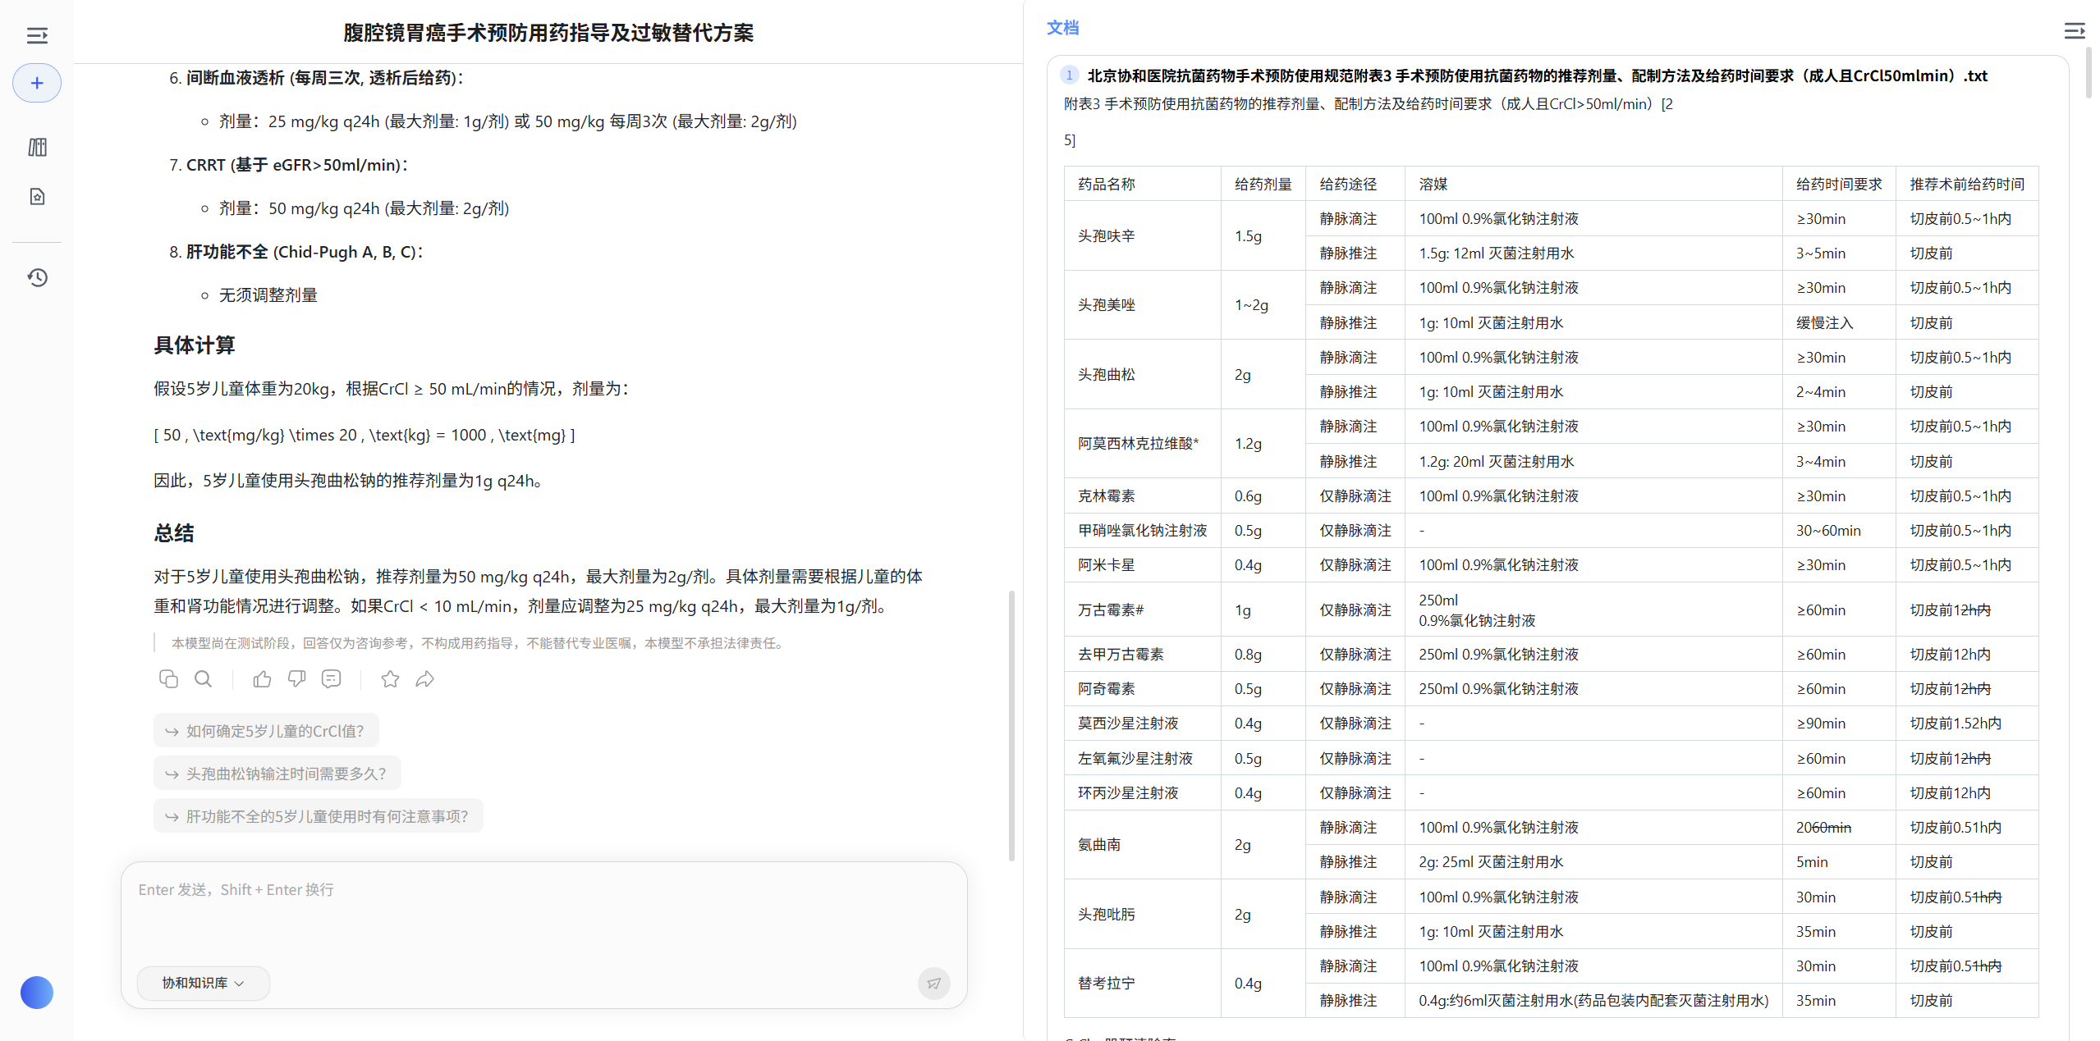
Task: Click the search icon below the answer
Action: 203,679
